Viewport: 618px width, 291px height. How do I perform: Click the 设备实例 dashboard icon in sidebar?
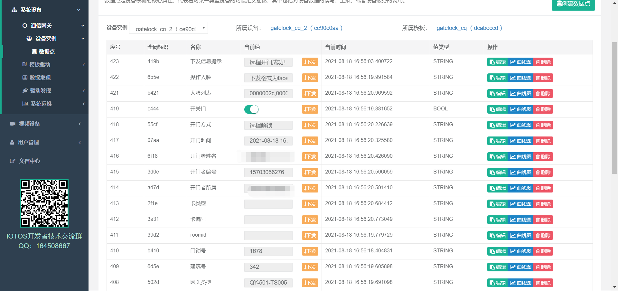(29, 38)
